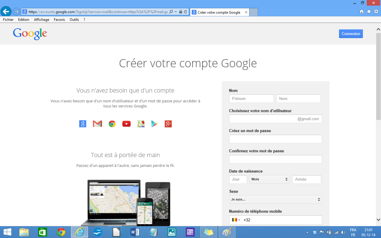Go back with the browser back arrow
Image resolution: width=381 pixels, height=238 pixels.
(x=6, y=11)
